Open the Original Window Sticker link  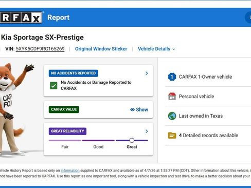(x=101, y=49)
